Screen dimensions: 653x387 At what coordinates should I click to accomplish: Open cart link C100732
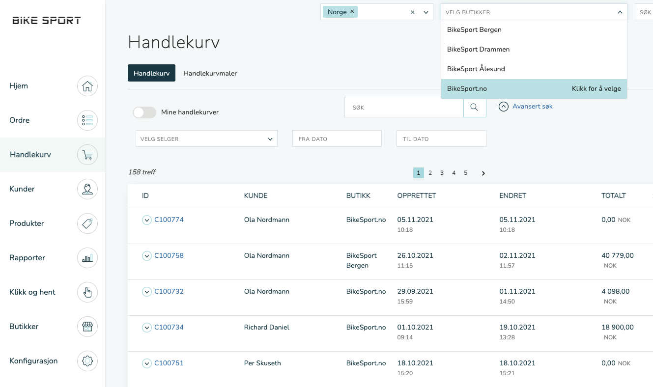[169, 291]
